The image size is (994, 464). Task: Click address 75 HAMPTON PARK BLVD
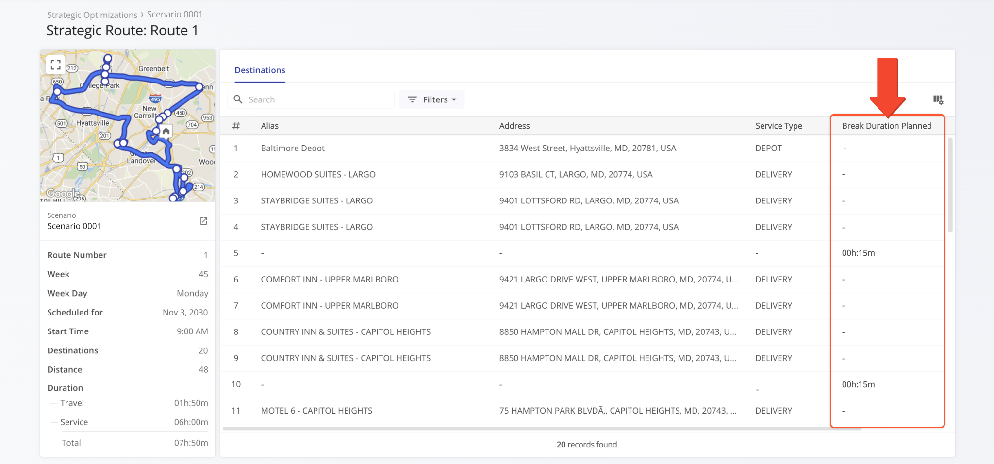click(618, 411)
